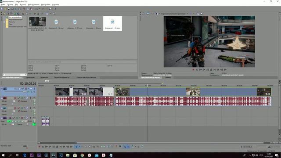Open the edit tool dropdown arrow
The width and height of the screenshot is (281, 158).
click(x=79, y=147)
